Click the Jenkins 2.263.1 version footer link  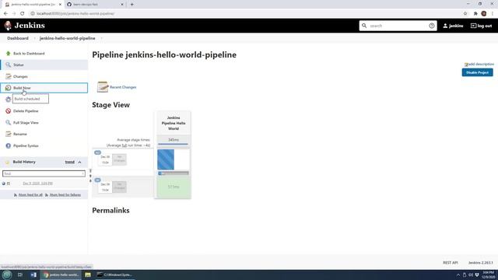[481, 263]
